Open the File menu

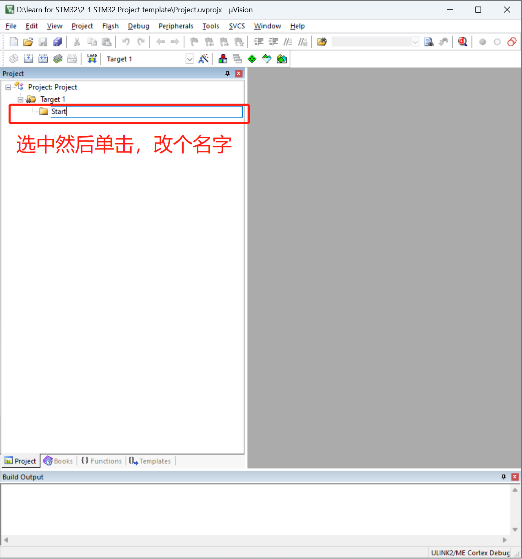(11, 26)
